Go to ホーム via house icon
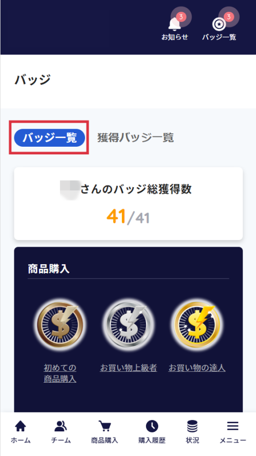This screenshot has height=456, width=256. tap(20, 427)
